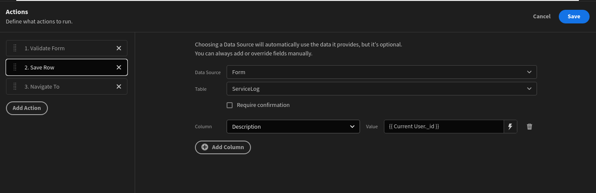Grab the Validate Form drag handle

click(15, 48)
